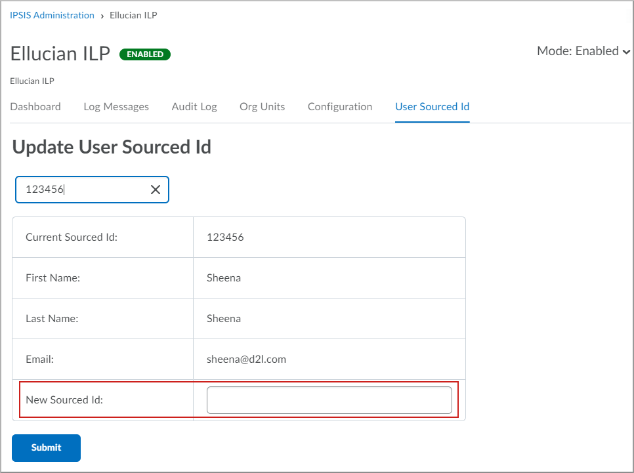This screenshot has width=634, height=473.
Task: Click the Email label
Action: tap(39, 360)
